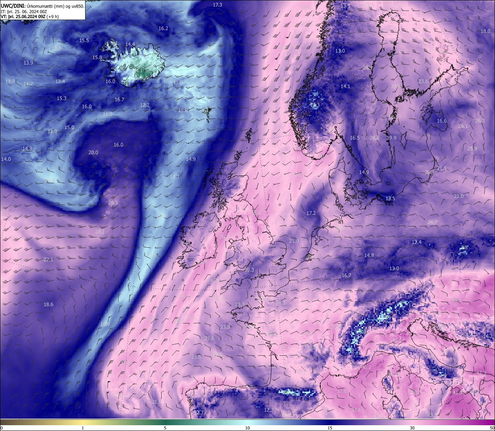Click the colorbar tick label 10
This screenshot has width=495, height=431.
coord(247,428)
